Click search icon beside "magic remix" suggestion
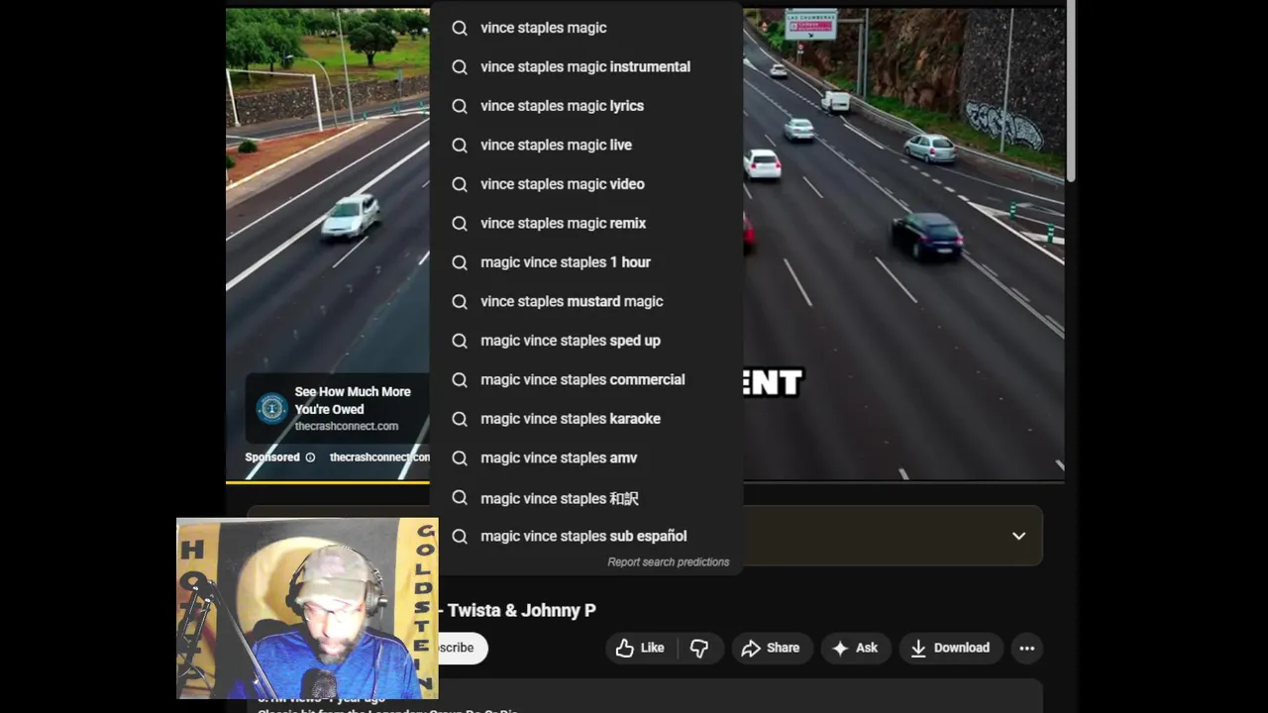The height and width of the screenshot is (713, 1268). click(x=460, y=223)
